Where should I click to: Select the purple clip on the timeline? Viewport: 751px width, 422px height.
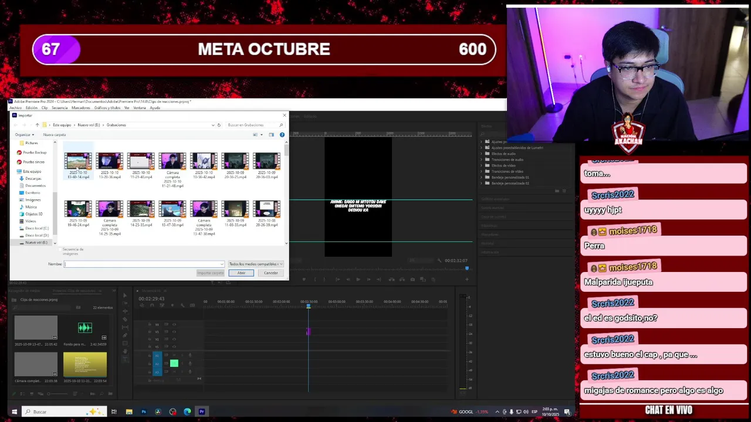point(308,332)
